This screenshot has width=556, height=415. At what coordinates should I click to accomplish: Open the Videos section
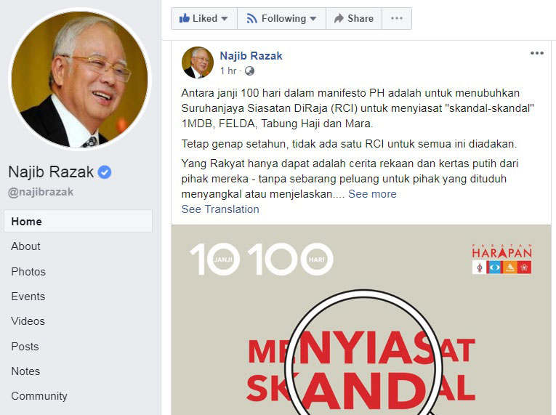point(28,321)
